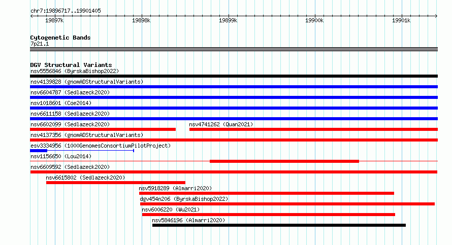Screen dimensions: 452x245
Task: Click the DGV Structural Variants track title
Action: tap(71, 65)
